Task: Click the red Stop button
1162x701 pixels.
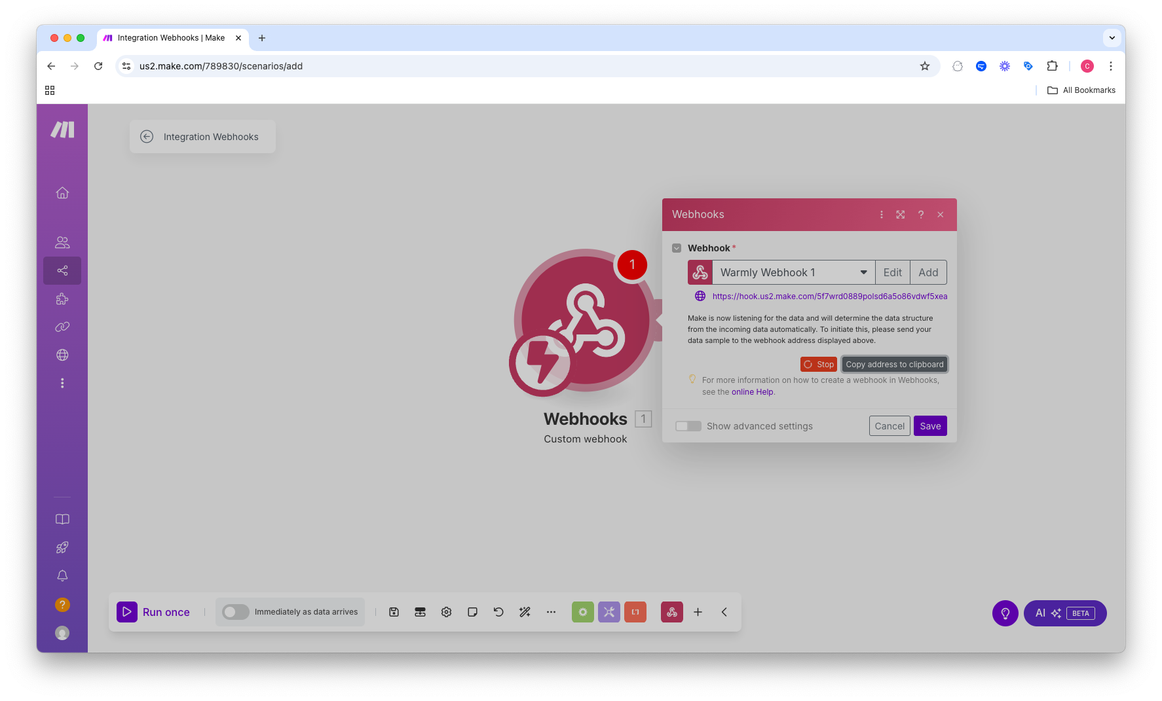Action: coord(818,365)
